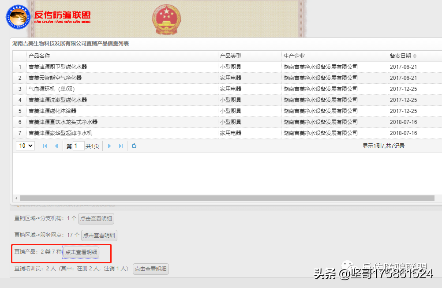
Task: Select the row 吉美津源豪华型超滤净水机
Action: (227, 133)
